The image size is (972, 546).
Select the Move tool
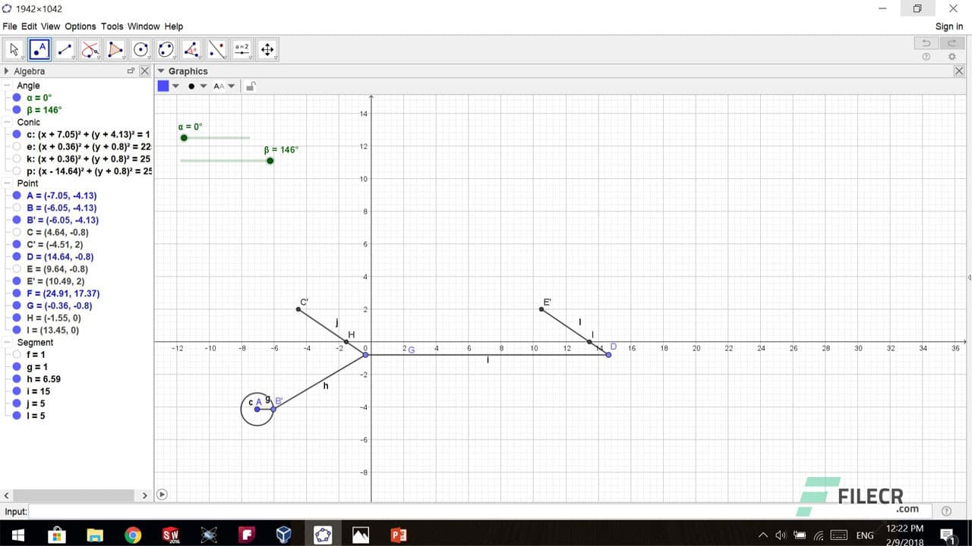point(12,49)
